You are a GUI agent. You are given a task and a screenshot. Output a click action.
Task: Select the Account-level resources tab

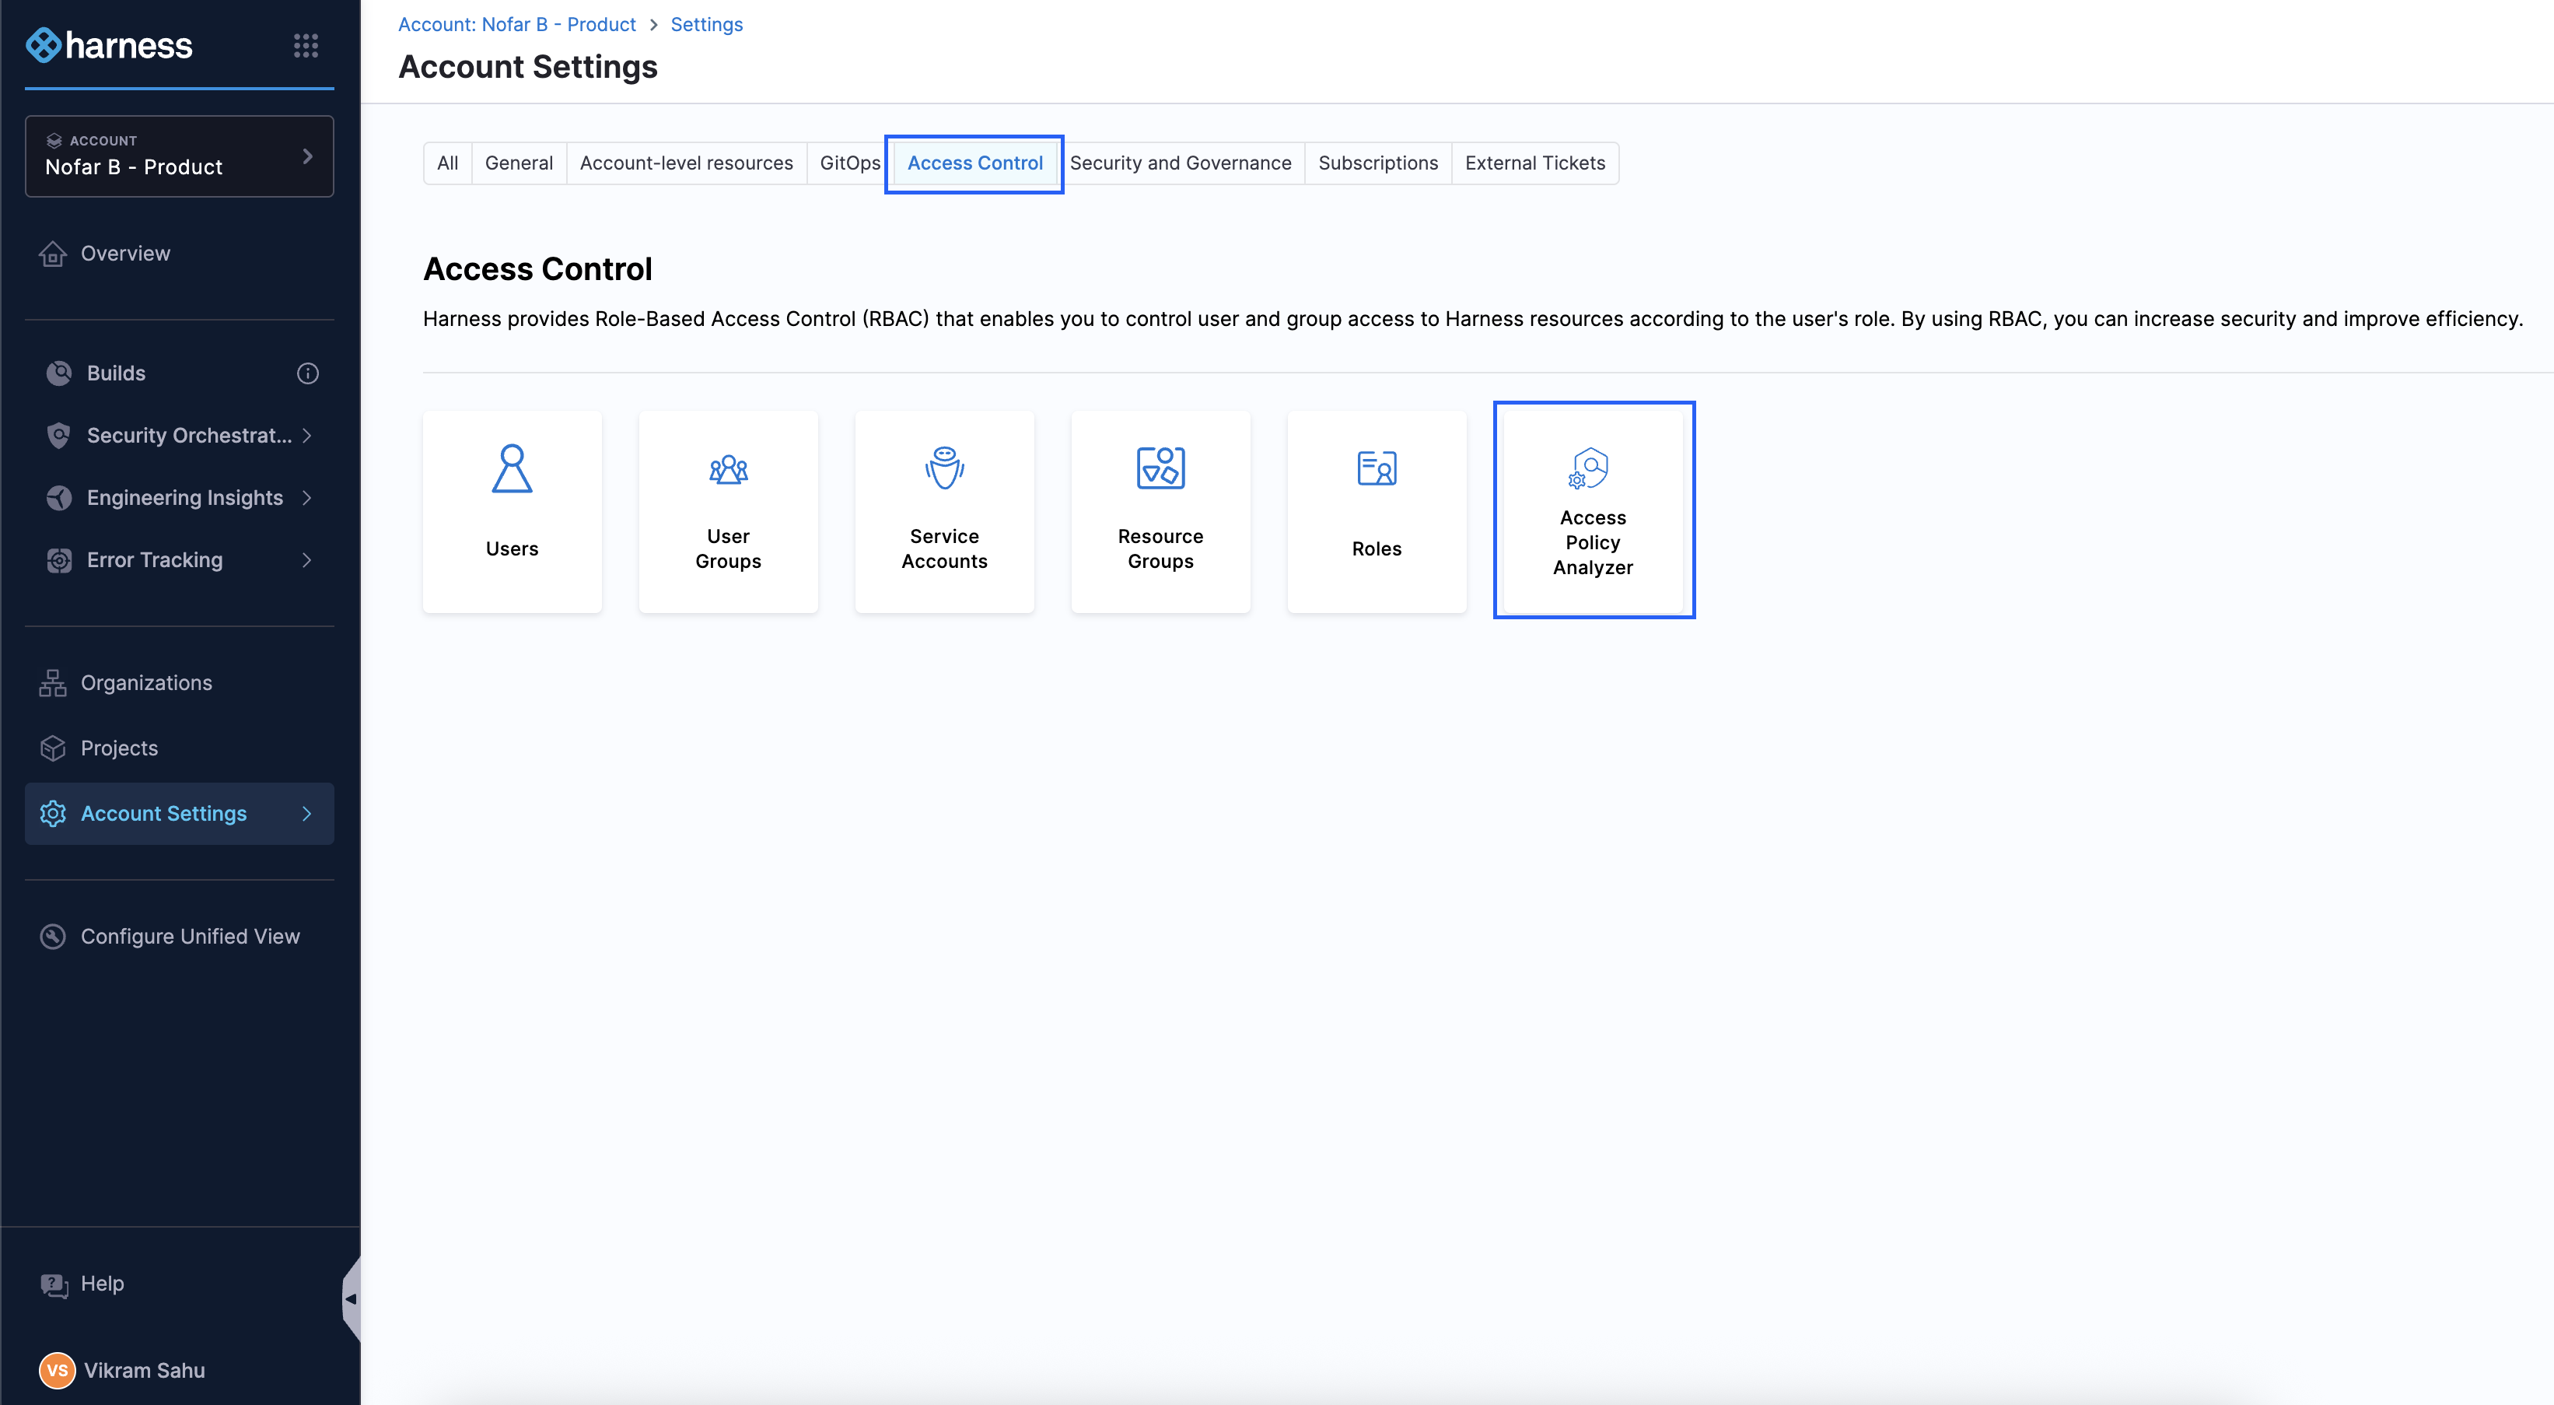pyautogui.click(x=685, y=163)
